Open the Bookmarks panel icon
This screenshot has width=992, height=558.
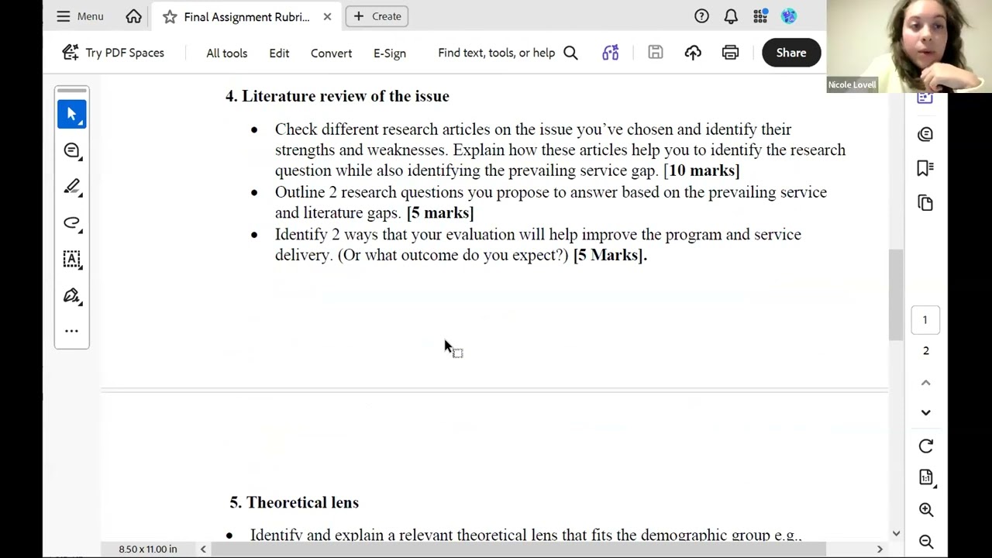(925, 169)
